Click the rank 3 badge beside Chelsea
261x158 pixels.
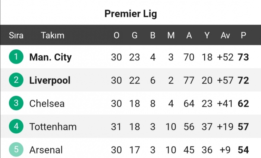[16, 103]
